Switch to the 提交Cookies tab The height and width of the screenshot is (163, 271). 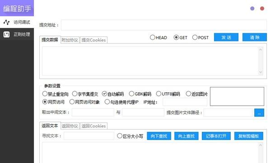(93, 40)
